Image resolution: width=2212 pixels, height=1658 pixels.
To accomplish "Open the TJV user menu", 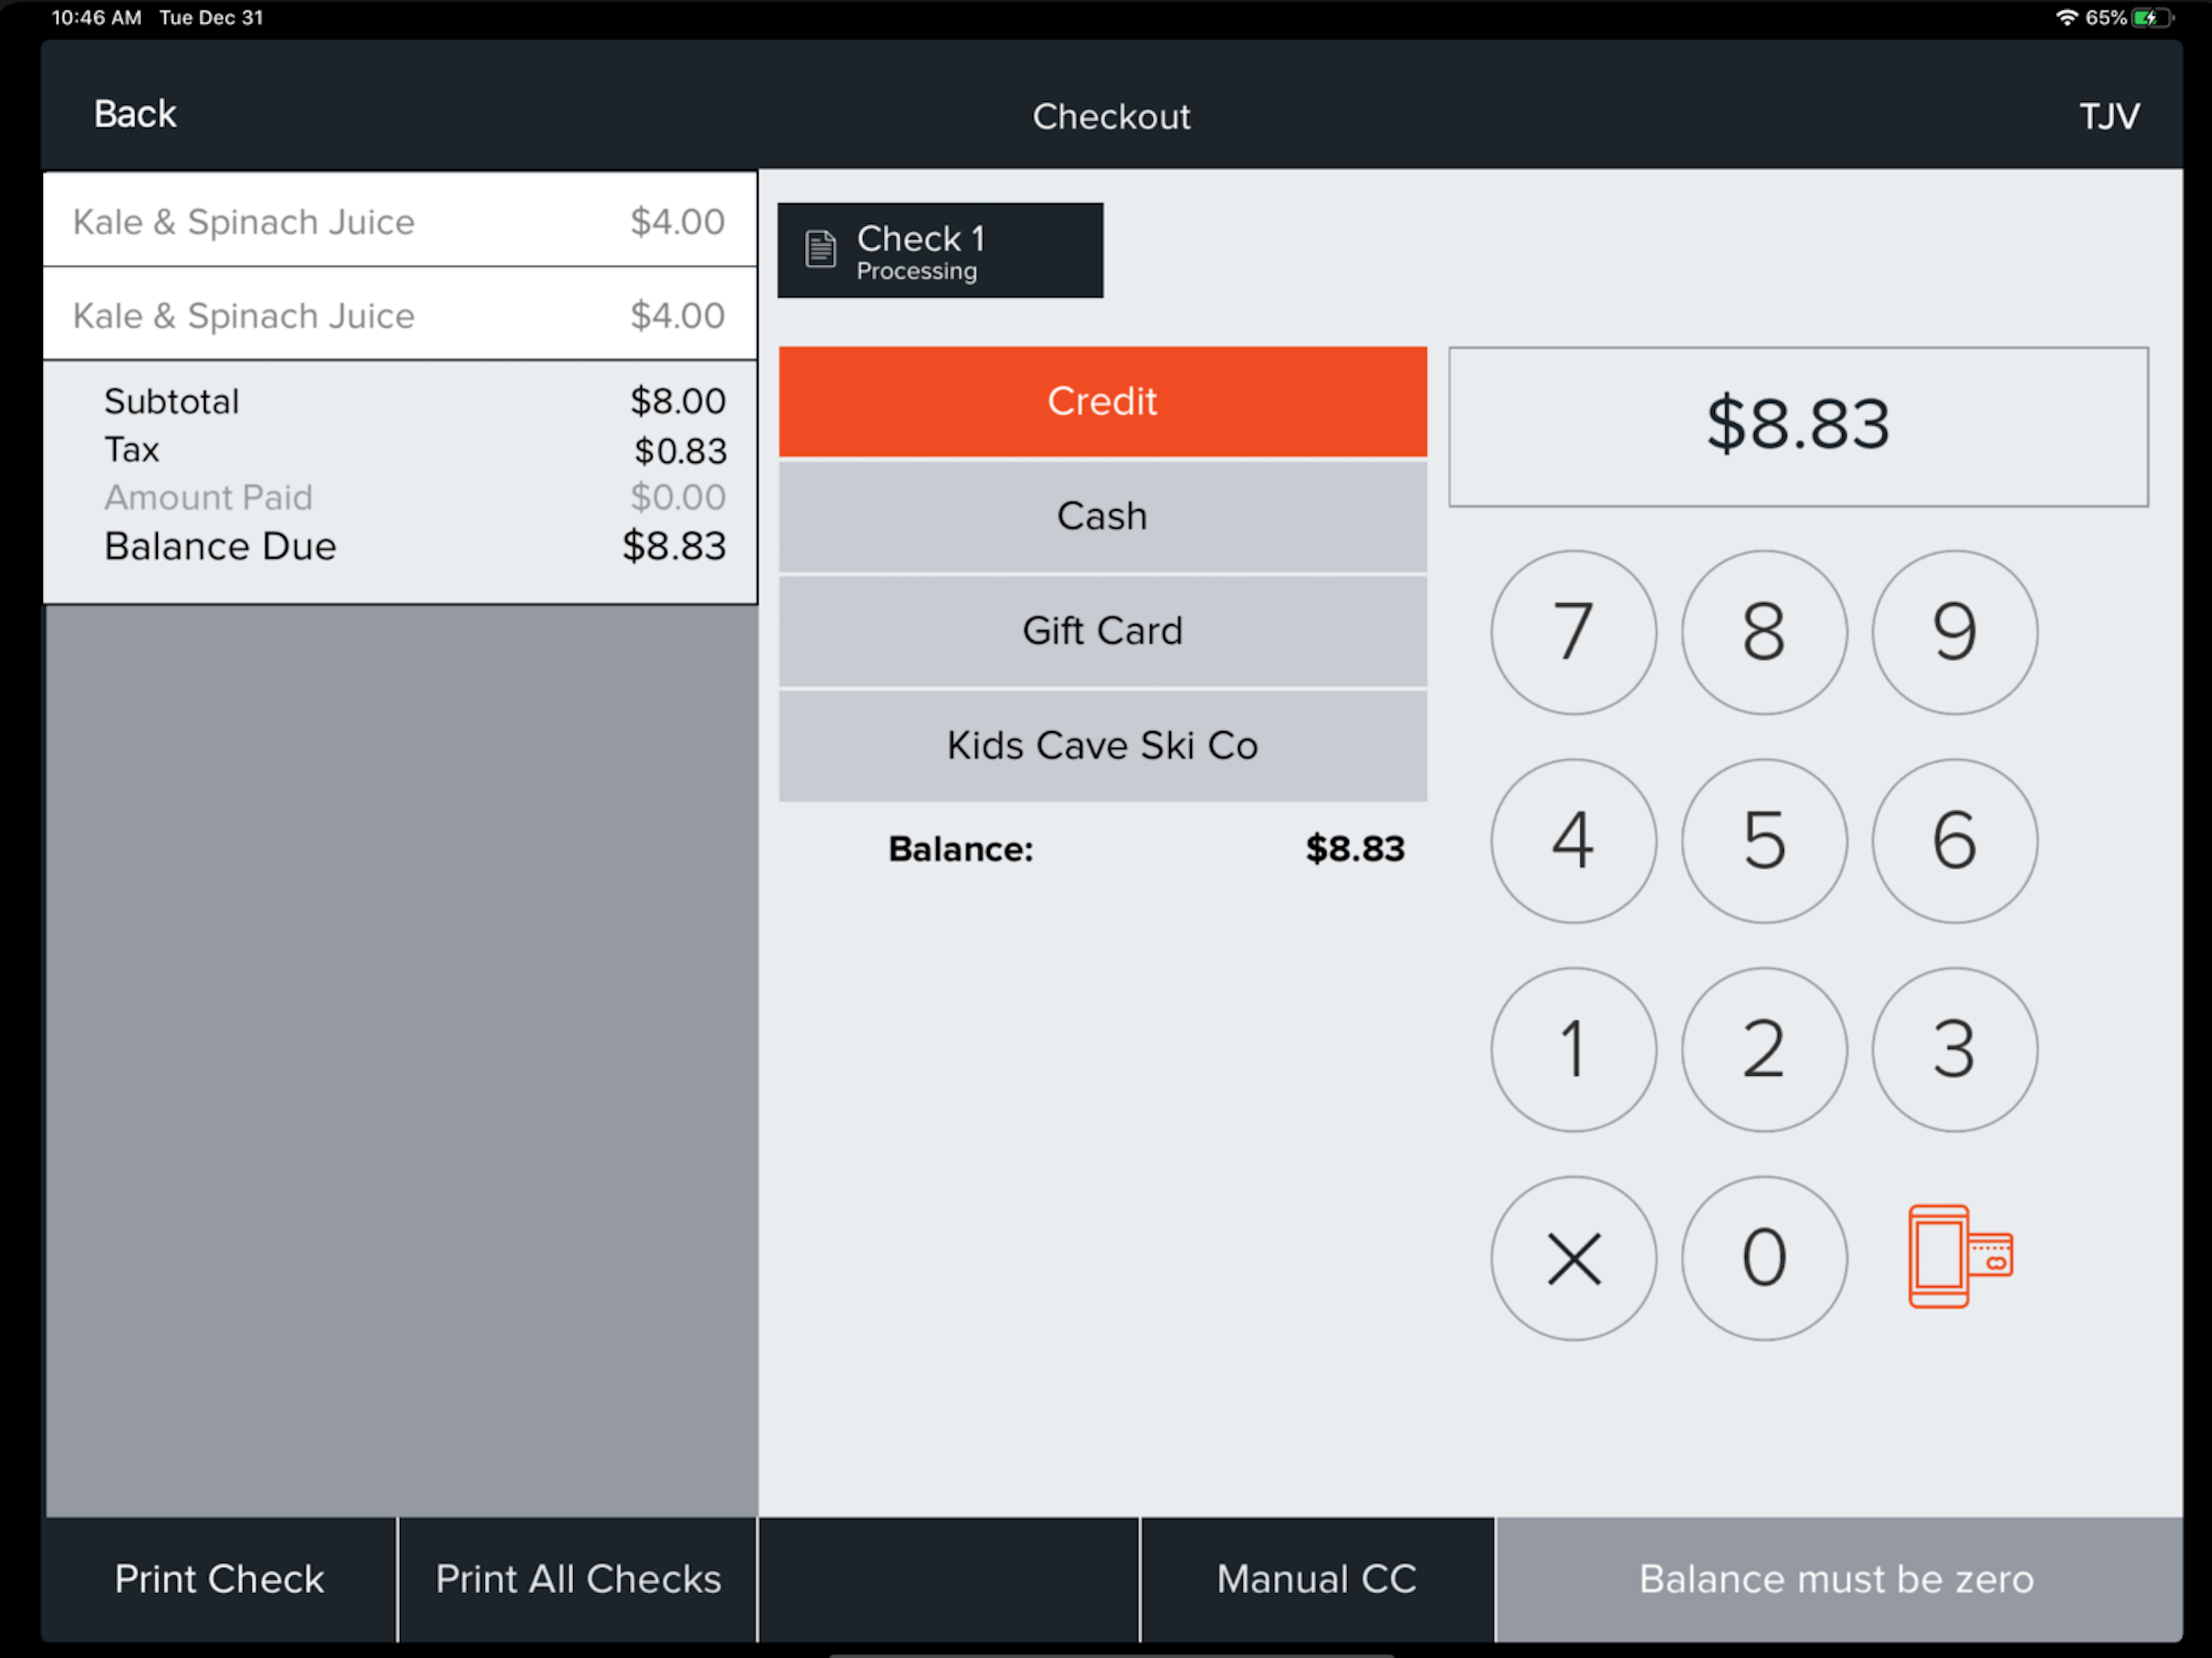I will pyautogui.click(x=2109, y=116).
